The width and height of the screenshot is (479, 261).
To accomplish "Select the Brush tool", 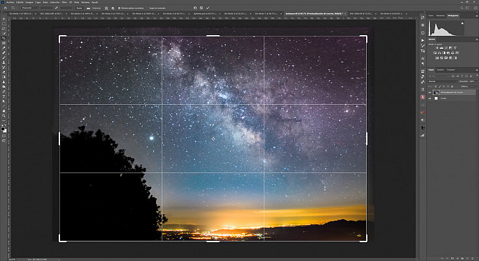I will point(4,57).
